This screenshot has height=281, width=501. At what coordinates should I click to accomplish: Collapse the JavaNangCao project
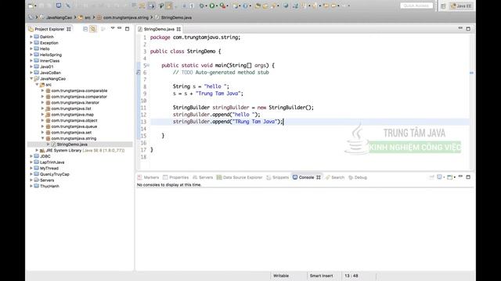(x=31, y=79)
